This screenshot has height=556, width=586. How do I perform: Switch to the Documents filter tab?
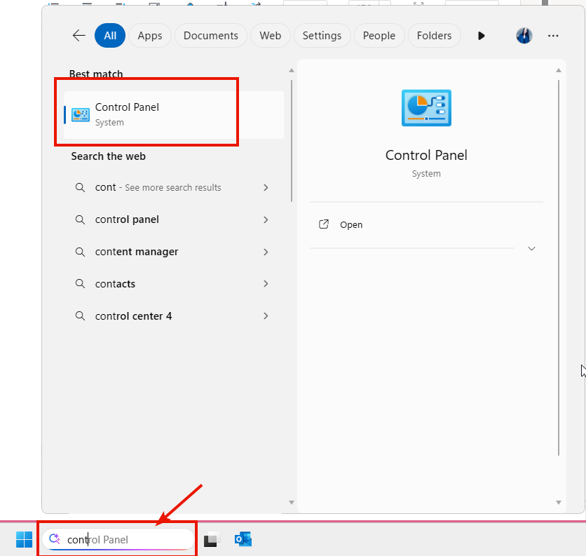(211, 36)
